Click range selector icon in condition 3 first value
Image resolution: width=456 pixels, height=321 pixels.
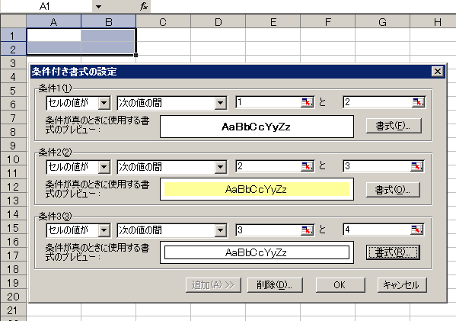(307, 230)
